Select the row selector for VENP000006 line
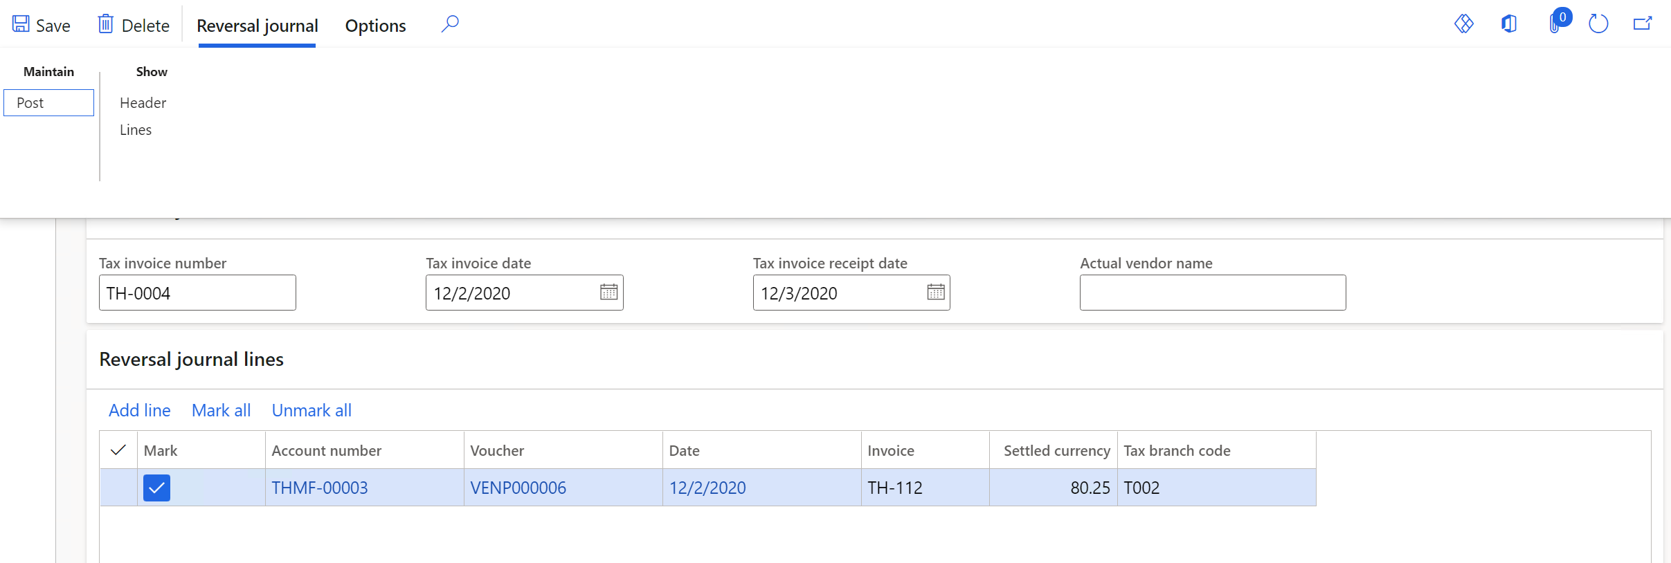 [x=118, y=488]
